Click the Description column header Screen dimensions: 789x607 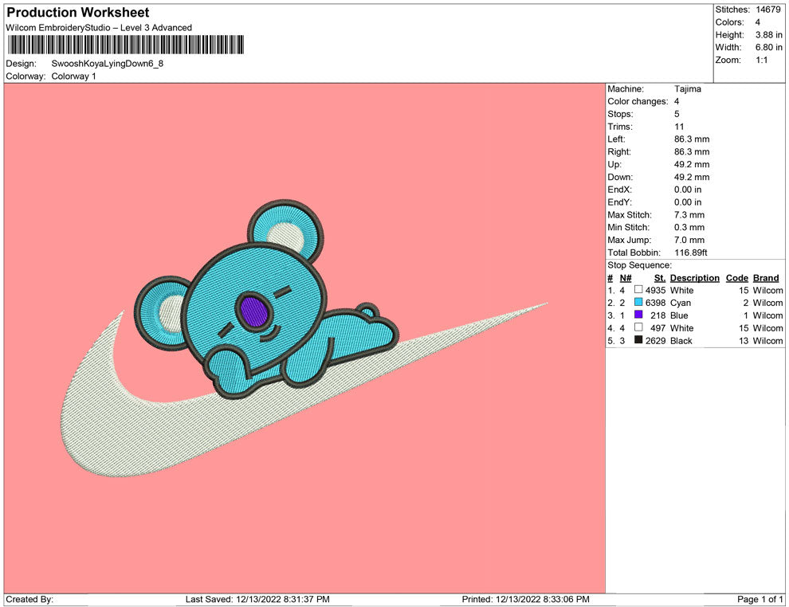[694, 278]
